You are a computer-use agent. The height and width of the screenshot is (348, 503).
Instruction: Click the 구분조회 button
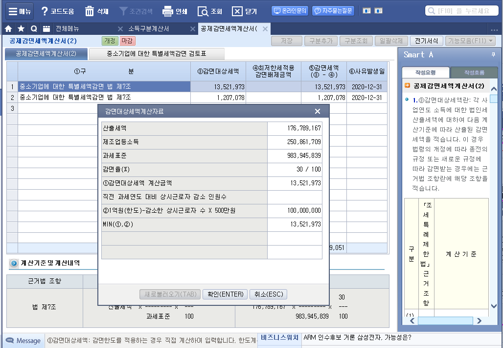(356, 41)
